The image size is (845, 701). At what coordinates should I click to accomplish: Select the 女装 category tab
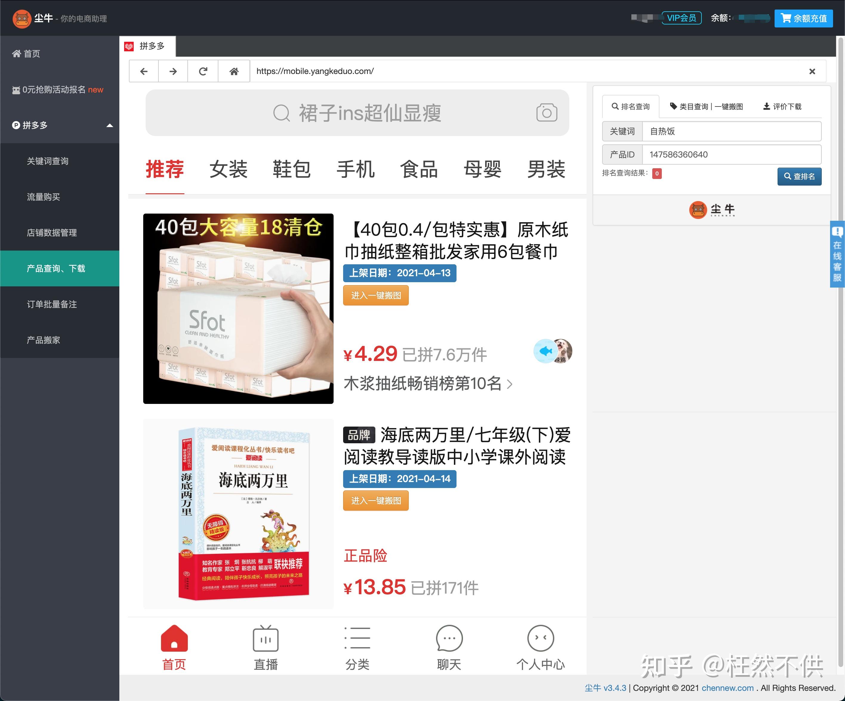[228, 169]
